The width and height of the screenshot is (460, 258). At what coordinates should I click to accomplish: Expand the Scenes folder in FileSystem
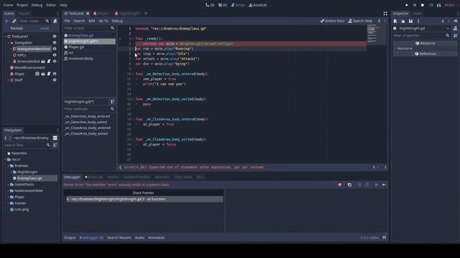pyautogui.click(x=9, y=203)
